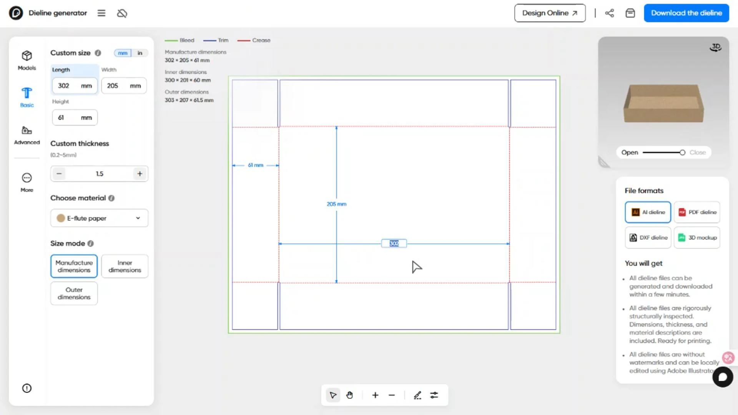Click Download the dieline button
Viewport: 738px width, 415px height.
[x=686, y=13]
